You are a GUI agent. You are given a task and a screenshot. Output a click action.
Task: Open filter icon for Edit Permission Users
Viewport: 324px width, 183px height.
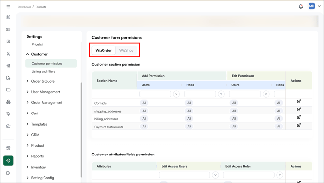266,94
